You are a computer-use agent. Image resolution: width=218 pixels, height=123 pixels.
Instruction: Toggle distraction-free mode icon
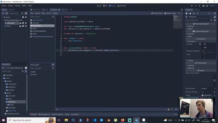(x=182, y=10)
